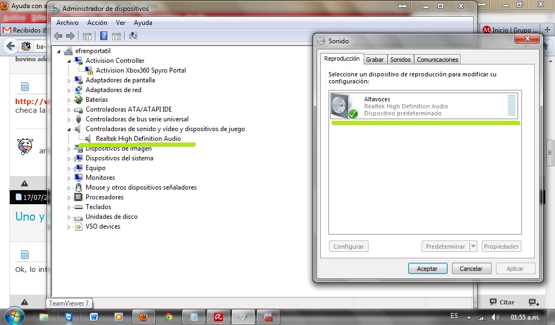Open the Ver menu
The height and width of the screenshot is (325, 555).
coord(121,23)
